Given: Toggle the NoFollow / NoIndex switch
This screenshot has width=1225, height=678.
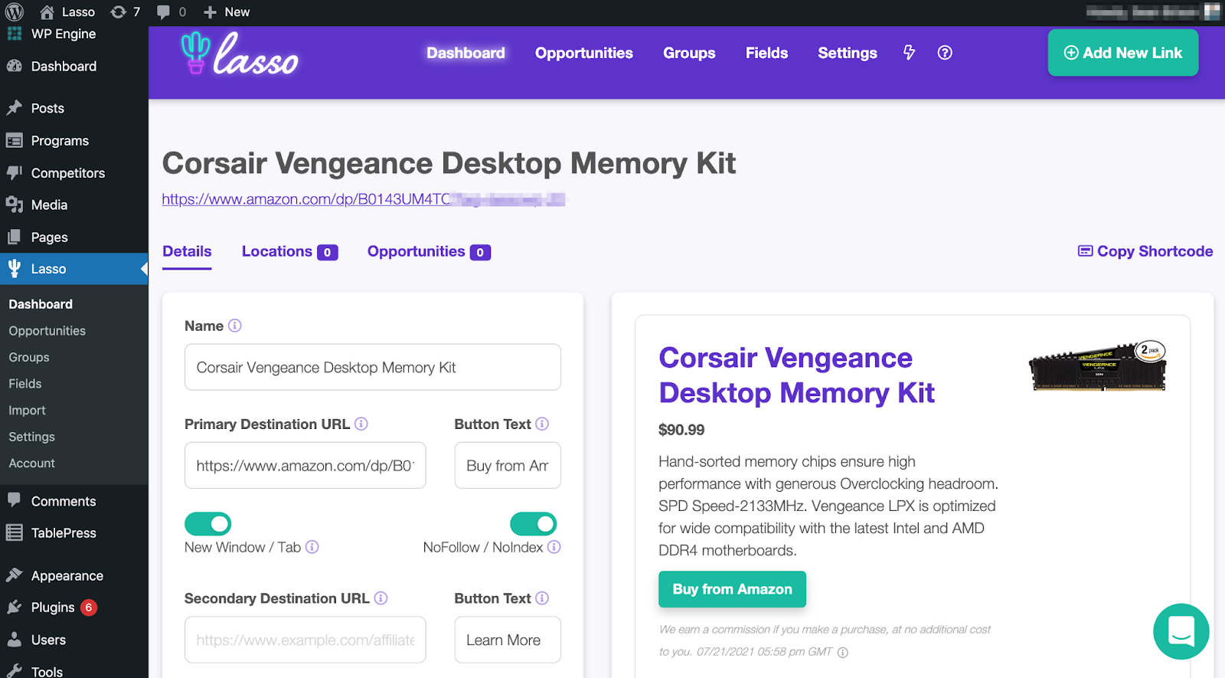Looking at the screenshot, I should [534, 524].
